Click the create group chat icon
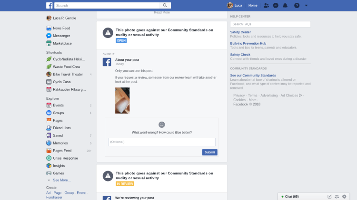This screenshot has height=200, width=357. tap(337, 197)
